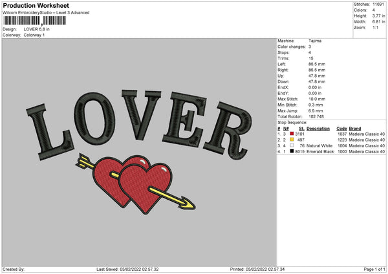Click the Description column header

pos(318,128)
